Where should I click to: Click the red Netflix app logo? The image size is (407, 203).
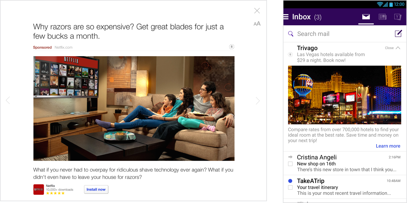click(x=38, y=189)
